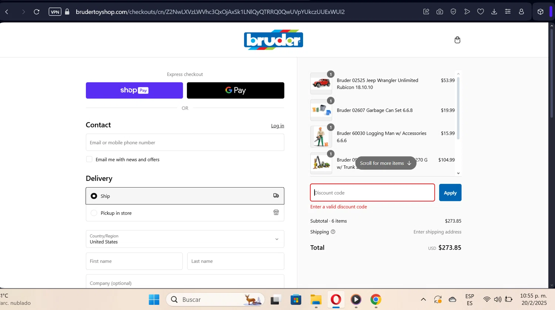
Task: Click the page vertical scrollbar
Action: pyautogui.click(x=552, y=74)
